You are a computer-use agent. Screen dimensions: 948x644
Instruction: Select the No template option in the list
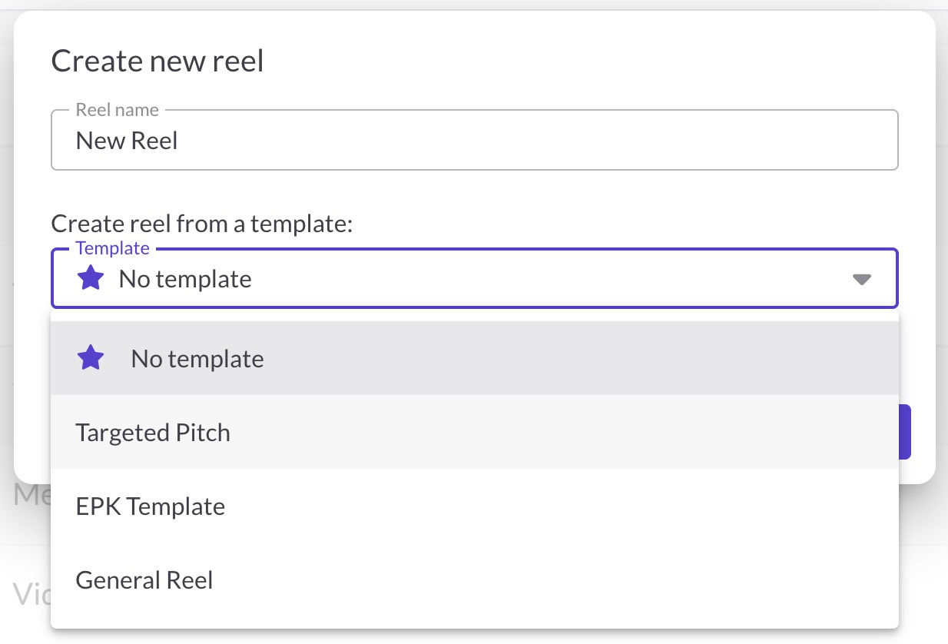pos(197,359)
